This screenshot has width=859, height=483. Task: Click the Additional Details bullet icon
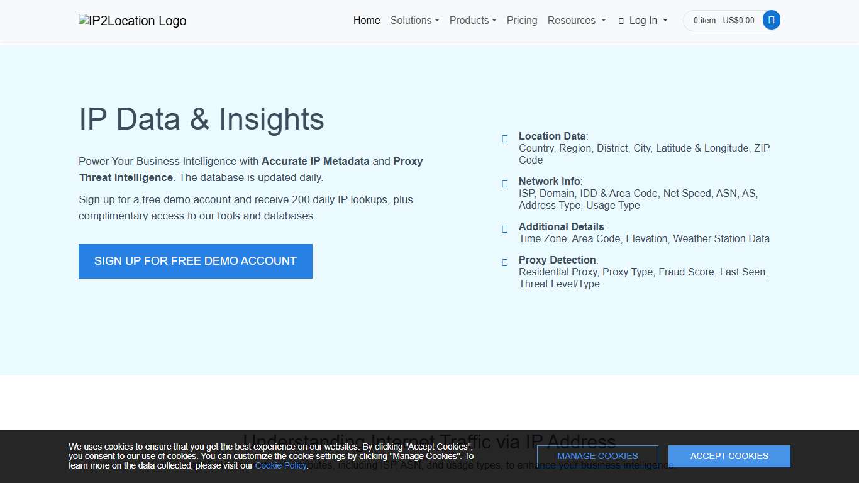point(504,229)
